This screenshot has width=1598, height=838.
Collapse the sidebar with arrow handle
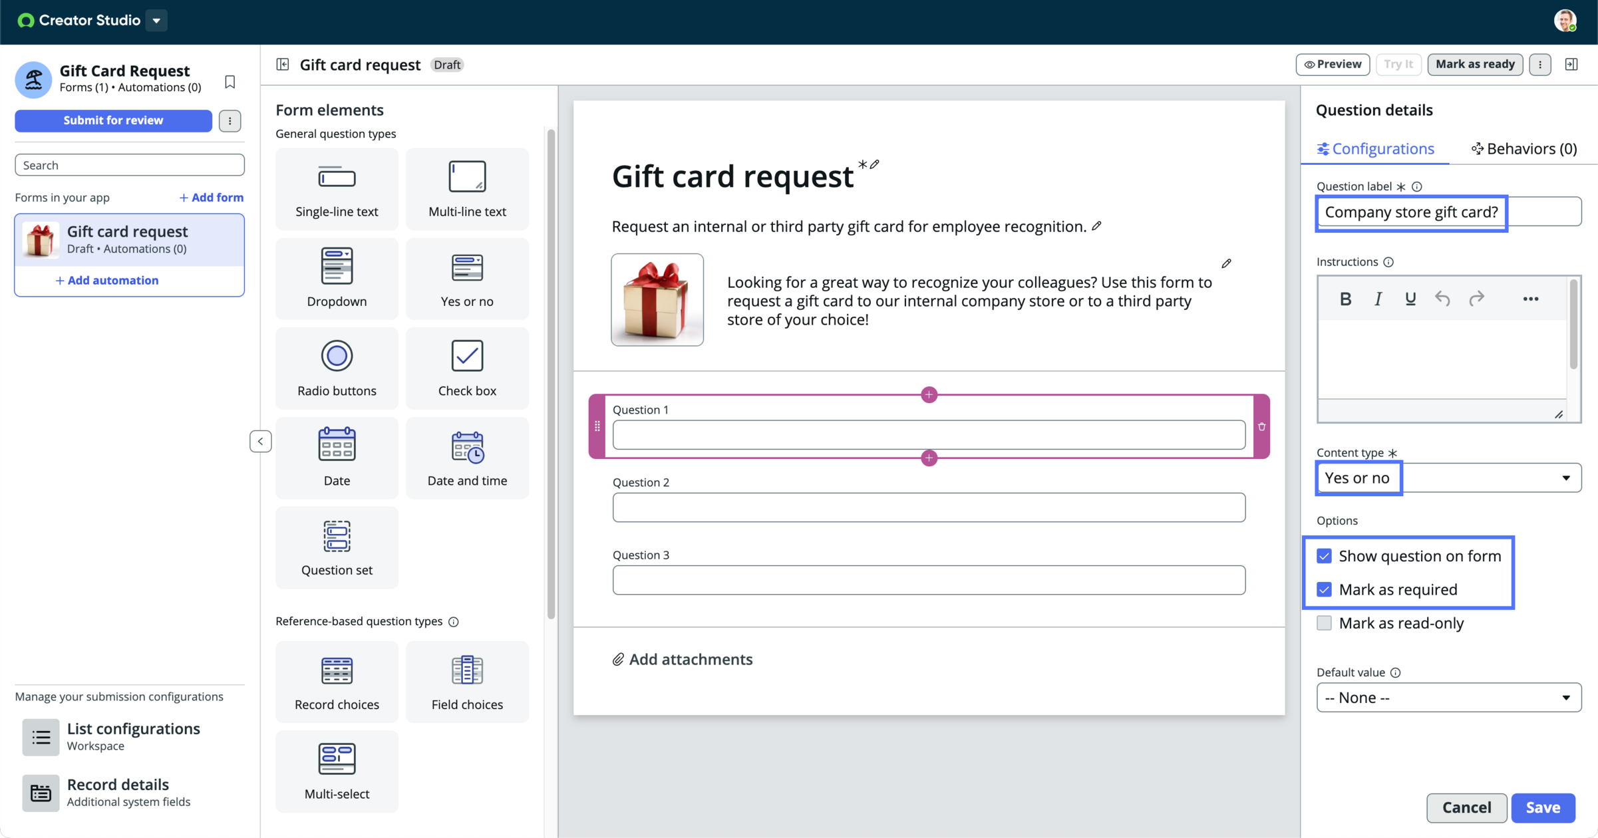(x=260, y=441)
